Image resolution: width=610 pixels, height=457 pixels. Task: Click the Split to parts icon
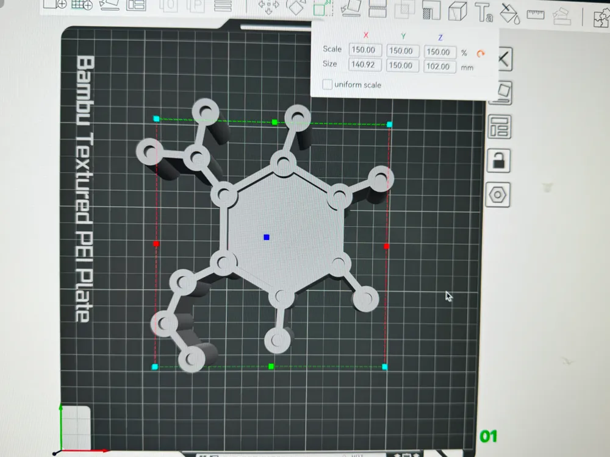(197, 6)
